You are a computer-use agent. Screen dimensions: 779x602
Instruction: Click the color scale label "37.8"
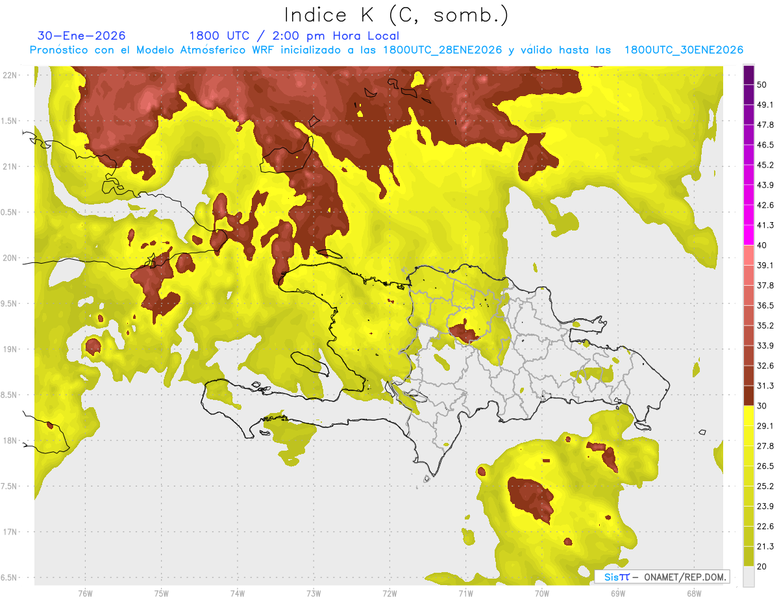765,285
